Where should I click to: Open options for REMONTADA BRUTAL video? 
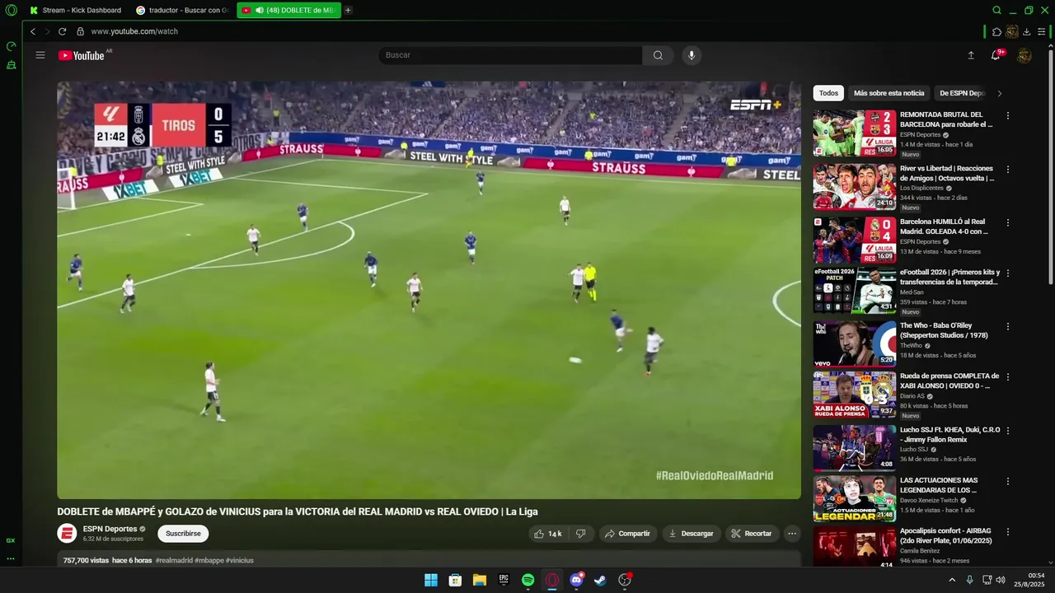(1007, 115)
